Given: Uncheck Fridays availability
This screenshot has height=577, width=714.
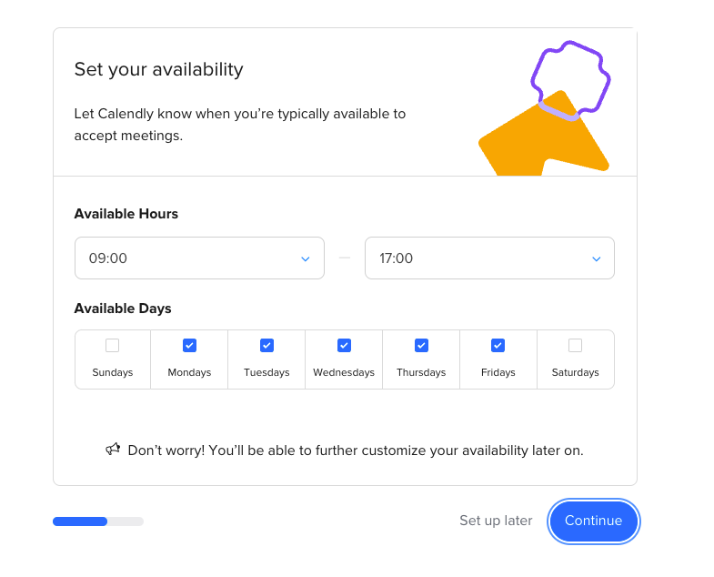Looking at the screenshot, I should pyautogui.click(x=498, y=346).
